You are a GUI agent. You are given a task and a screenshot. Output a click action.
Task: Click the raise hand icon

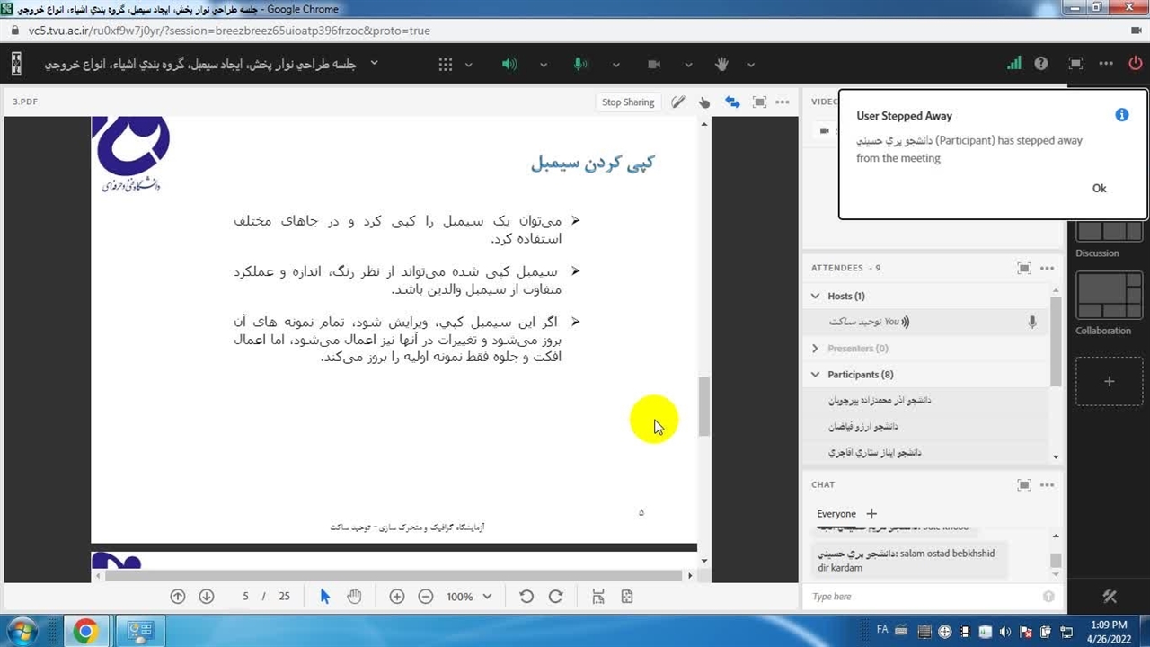tap(721, 65)
